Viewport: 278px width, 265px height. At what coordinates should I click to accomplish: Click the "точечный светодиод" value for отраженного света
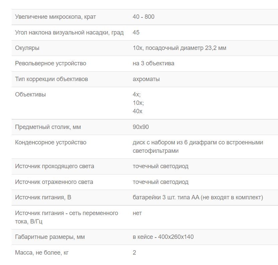coord(160,182)
